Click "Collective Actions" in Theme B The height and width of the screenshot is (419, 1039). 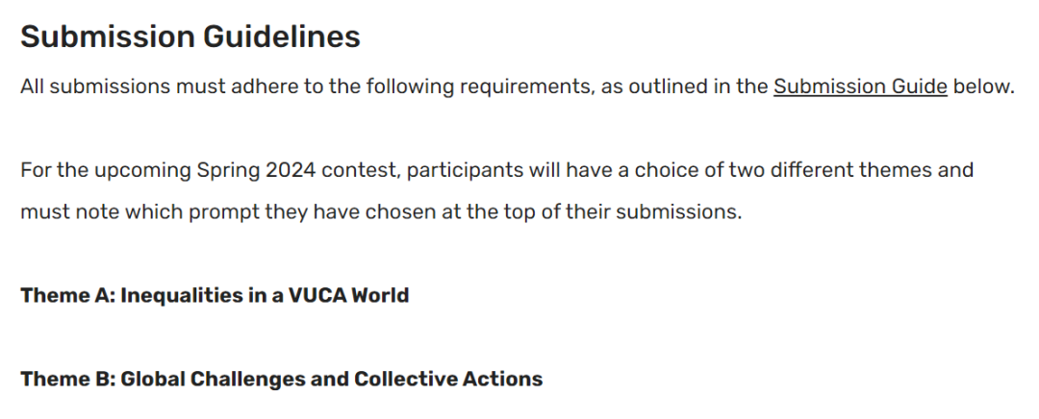click(x=448, y=379)
